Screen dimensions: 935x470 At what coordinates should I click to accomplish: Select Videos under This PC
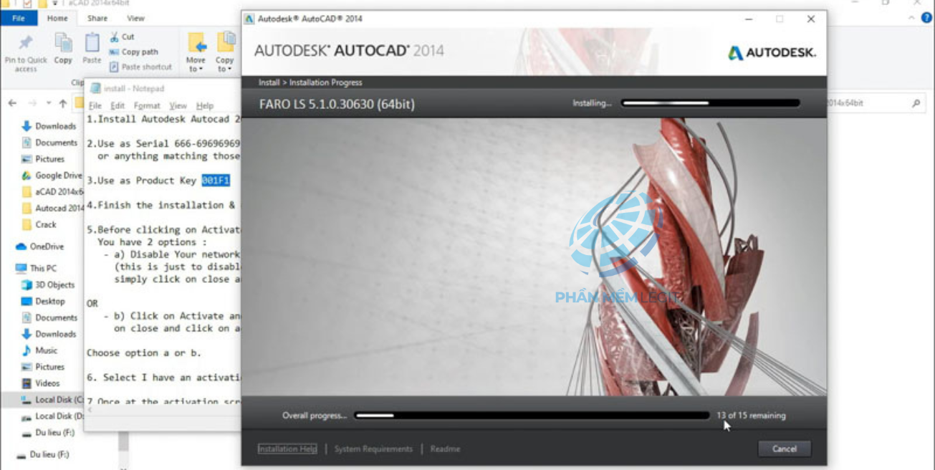tap(41, 383)
